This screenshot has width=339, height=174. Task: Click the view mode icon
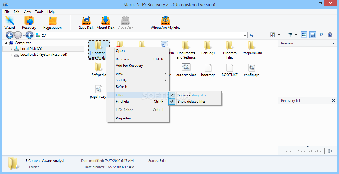(x=272, y=35)
